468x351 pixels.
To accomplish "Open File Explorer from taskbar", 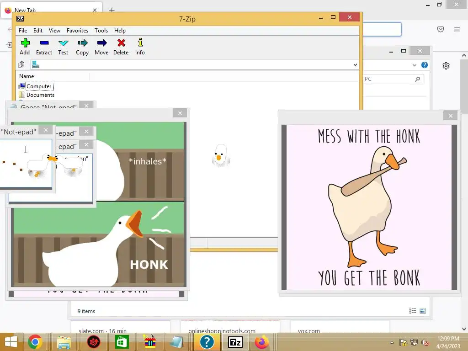I will tap(64, 342).
